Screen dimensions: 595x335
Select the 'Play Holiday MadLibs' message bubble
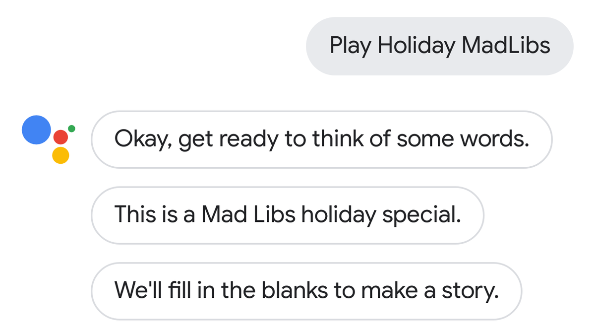click(x=440, y=46)
